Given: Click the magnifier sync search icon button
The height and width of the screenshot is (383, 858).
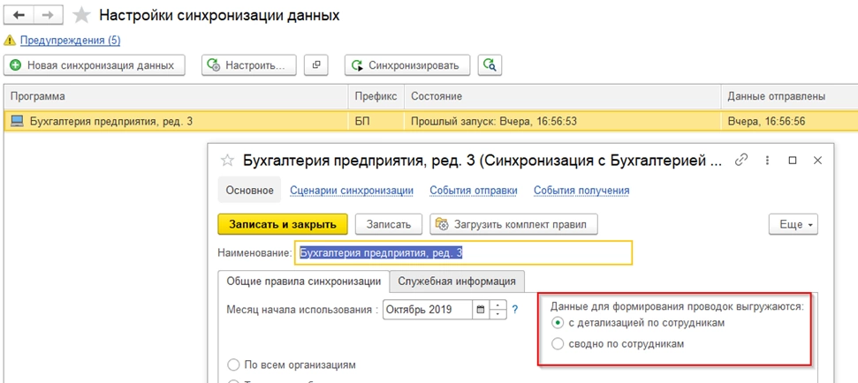Looking at the screenshot, I should click(x=490, y=65).
